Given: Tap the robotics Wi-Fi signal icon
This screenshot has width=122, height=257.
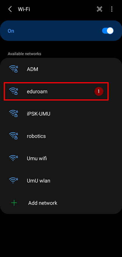Looking at the screenshot, I should 13,136.
